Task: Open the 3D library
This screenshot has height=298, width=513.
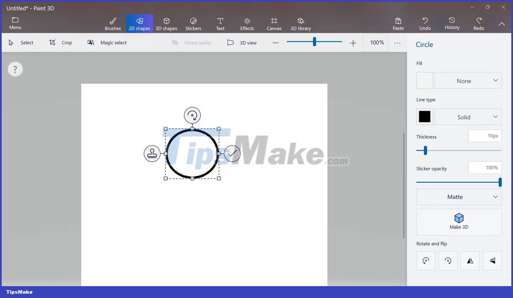Action: pos(301,24)
